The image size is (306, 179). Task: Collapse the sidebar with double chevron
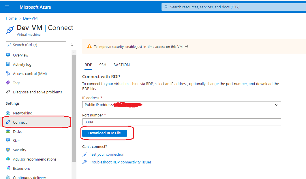click(x=72, y=45)
